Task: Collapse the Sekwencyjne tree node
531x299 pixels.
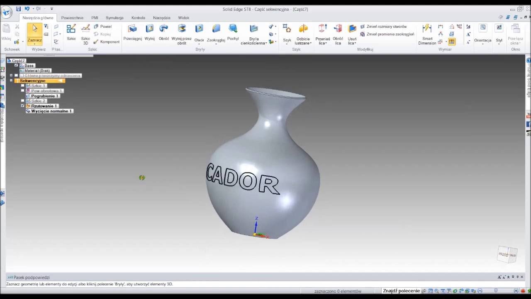Action: pos(11,81)
